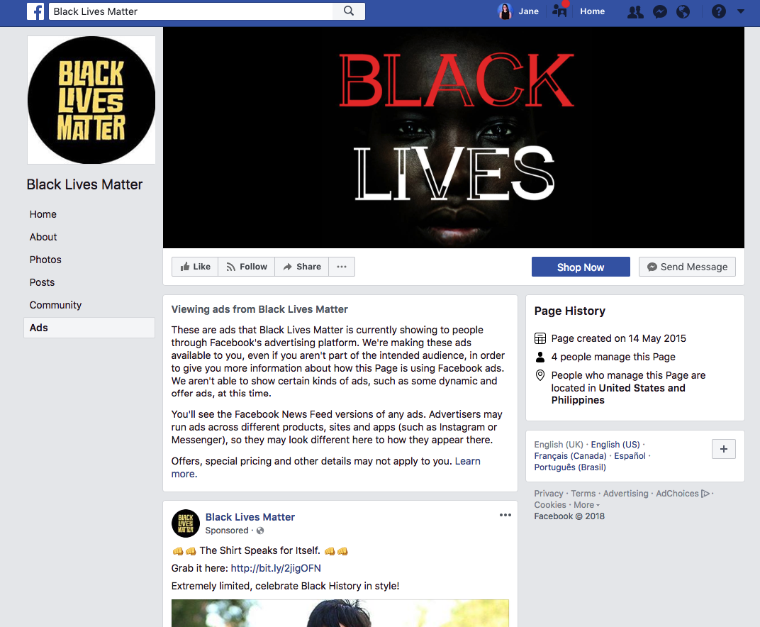Open the Messenger icon in top bar

(x=659, y=11)
